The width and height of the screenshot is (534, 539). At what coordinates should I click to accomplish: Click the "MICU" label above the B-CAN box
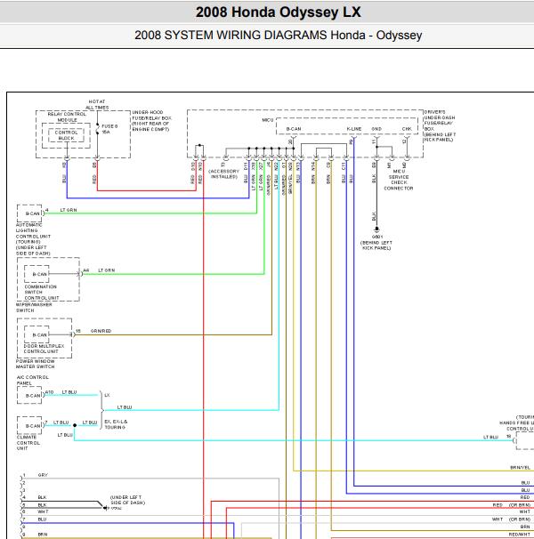pos(268,120)
